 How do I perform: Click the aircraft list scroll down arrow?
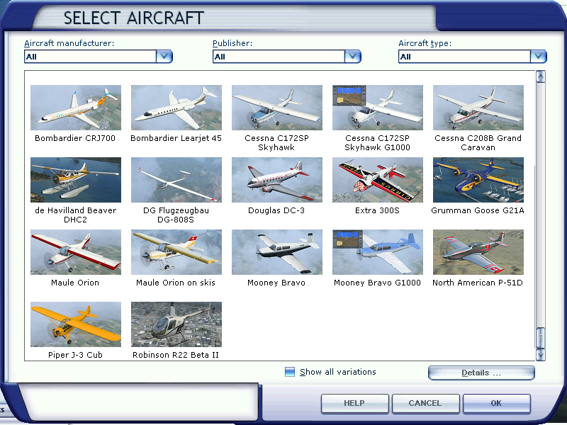pos(541,355)
